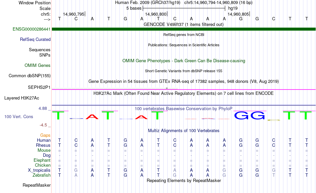Screen dimensions: 316x193
Task: Click the 5 bases scale bar
Action: click(x=184, y=8)
